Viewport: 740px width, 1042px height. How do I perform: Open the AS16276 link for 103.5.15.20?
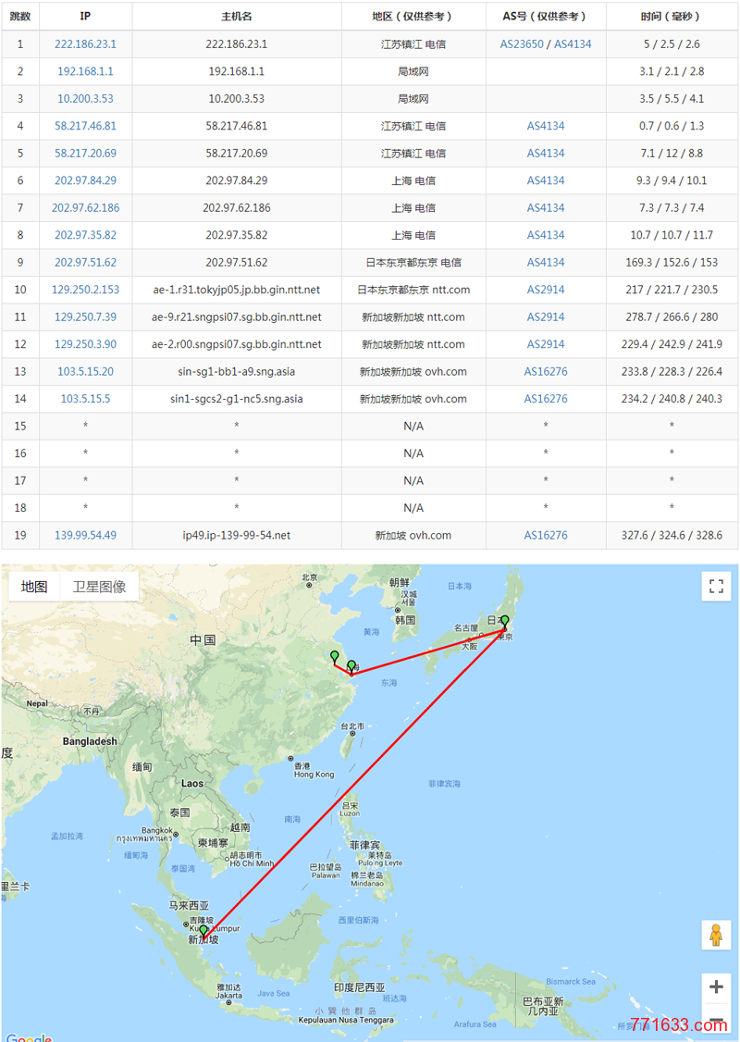click(546, 371)
